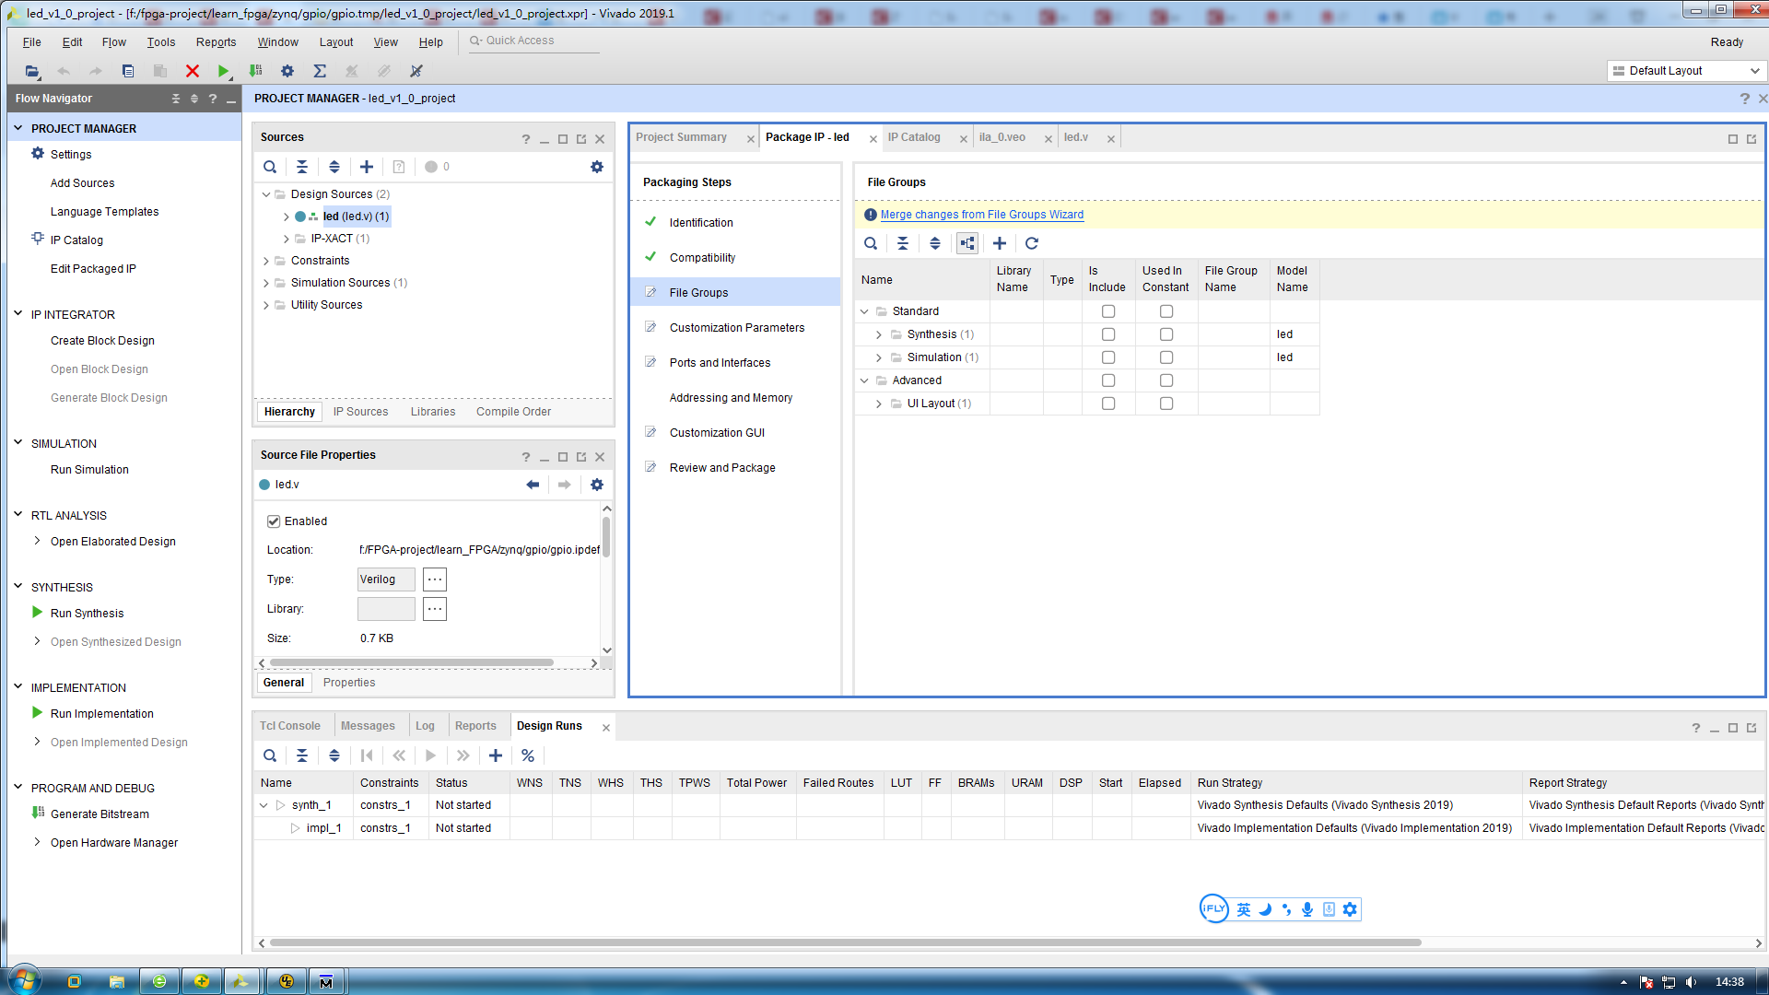Click the refresh icon in the File Groups toolbar
This screenshot has width=1769, height=995.
point(1032,243)
